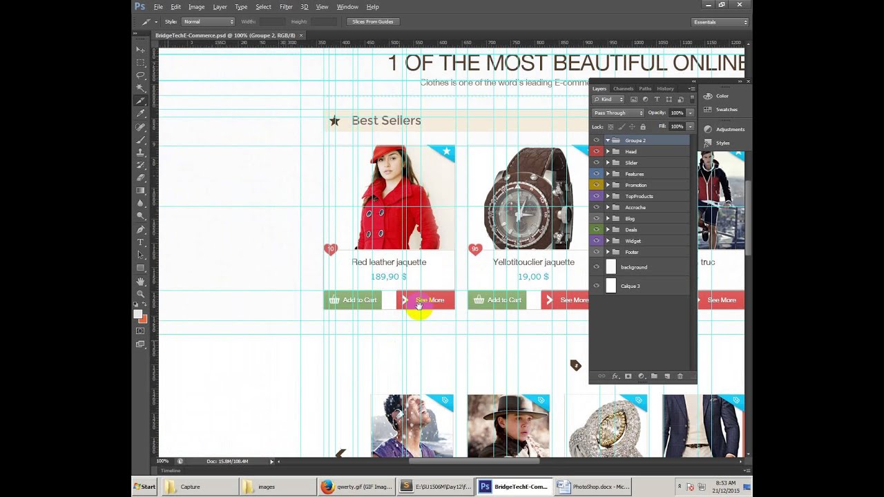Select the Lasso tool
This screenshot has height=497, width=884.
pos(140,75)
